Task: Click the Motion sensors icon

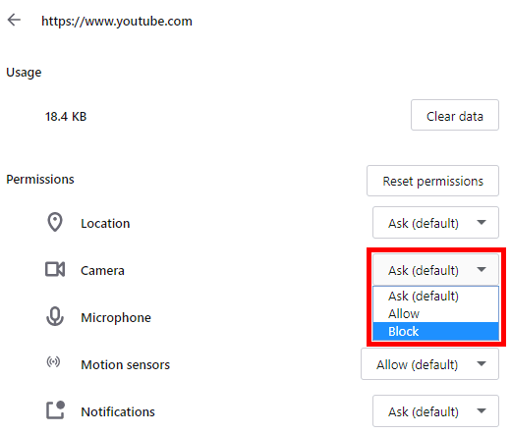Action: tap(53, 361)
